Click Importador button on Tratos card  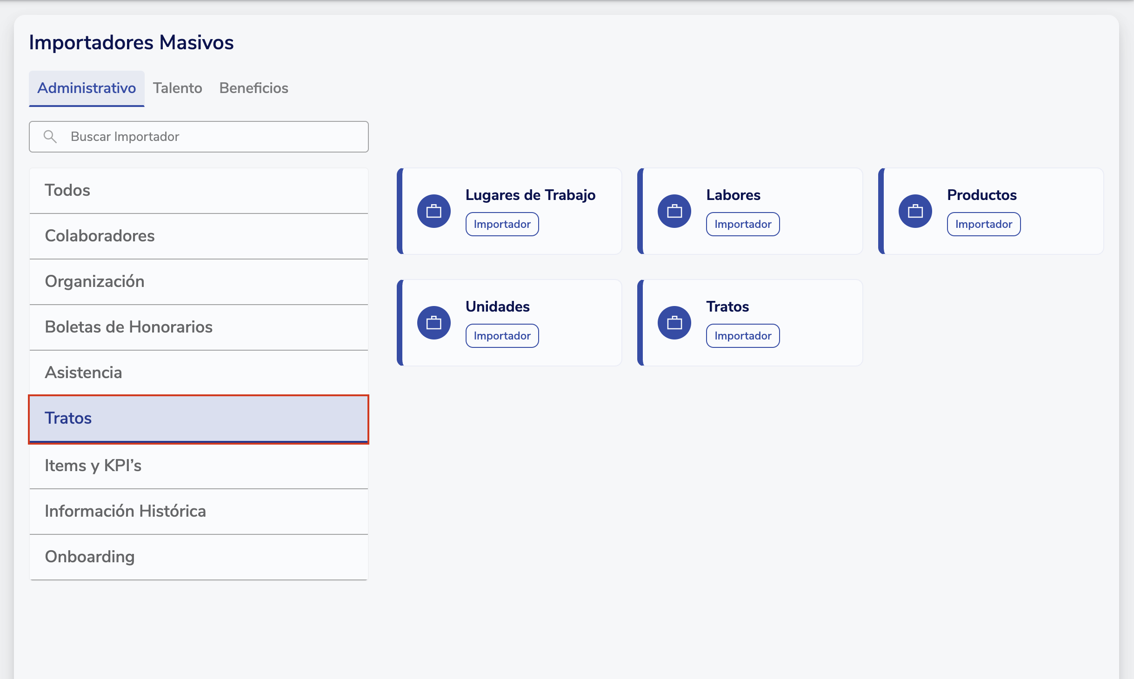[742, 336]
